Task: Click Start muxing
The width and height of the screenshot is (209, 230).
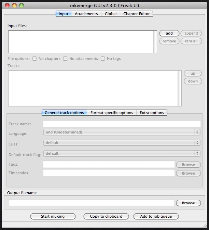Action: pyautogui.click(x=53, y=216)
